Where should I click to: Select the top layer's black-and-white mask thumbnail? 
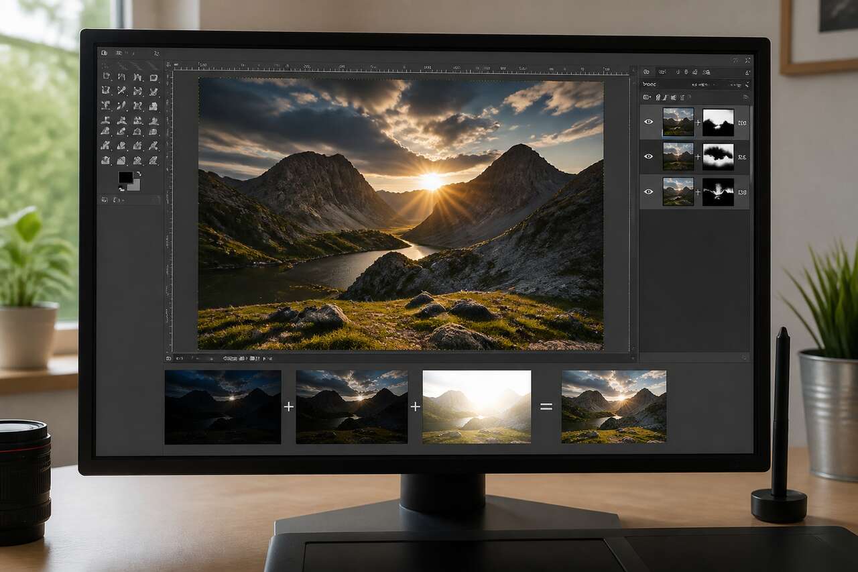(718, 122)
